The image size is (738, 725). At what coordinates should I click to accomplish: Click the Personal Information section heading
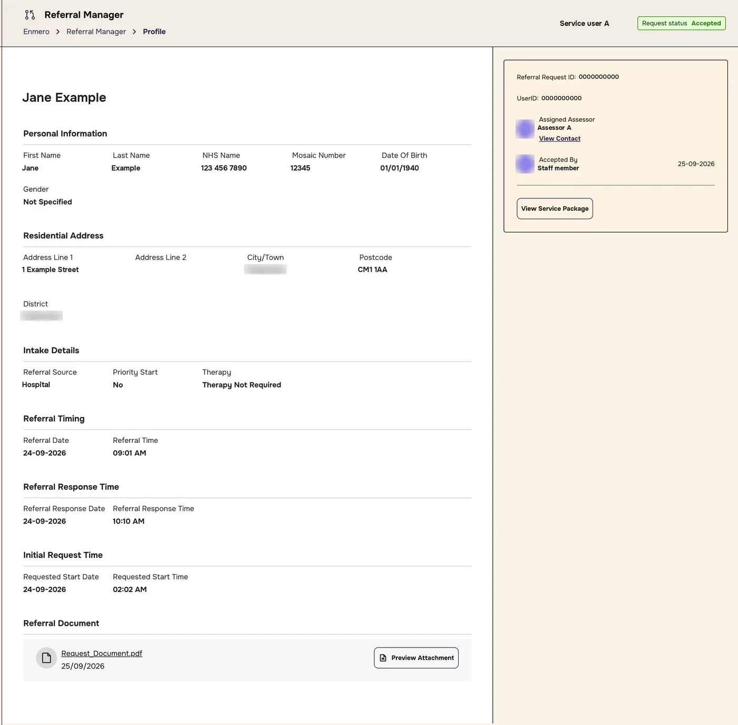click(x=65, y=134)
